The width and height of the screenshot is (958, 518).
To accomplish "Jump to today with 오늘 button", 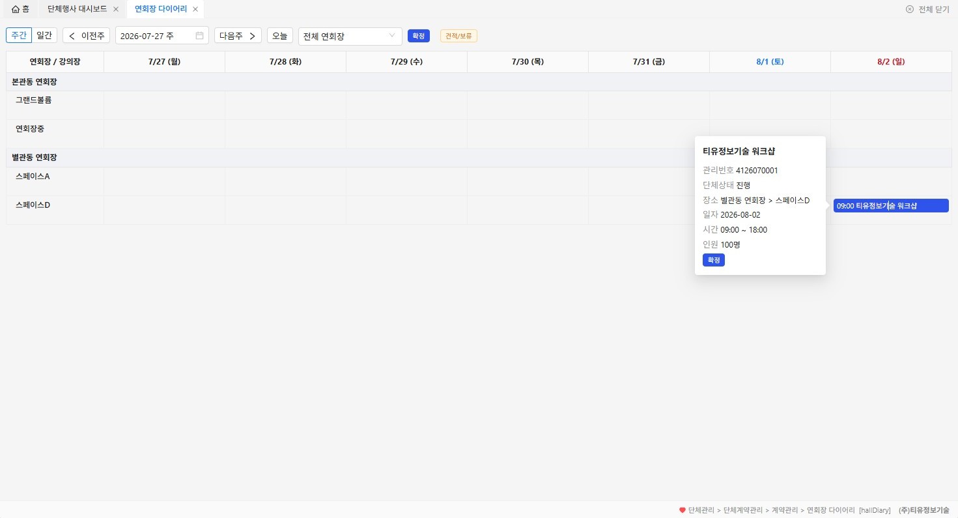I will [280, 36].
